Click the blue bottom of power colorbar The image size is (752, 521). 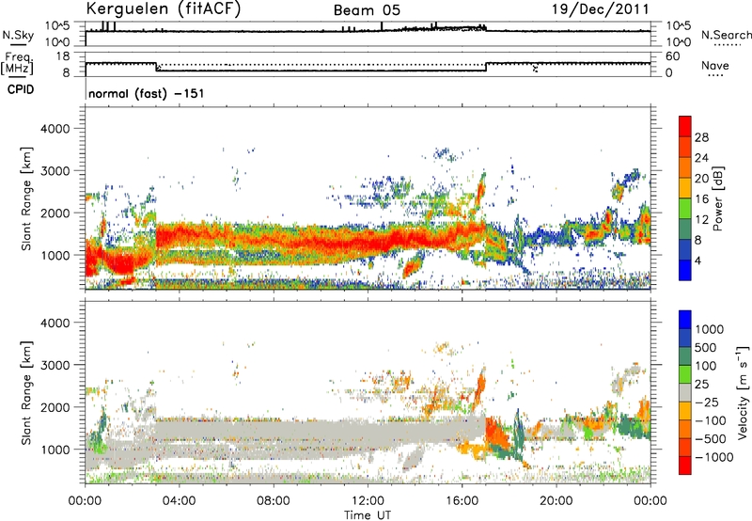[x=685, y=270]
